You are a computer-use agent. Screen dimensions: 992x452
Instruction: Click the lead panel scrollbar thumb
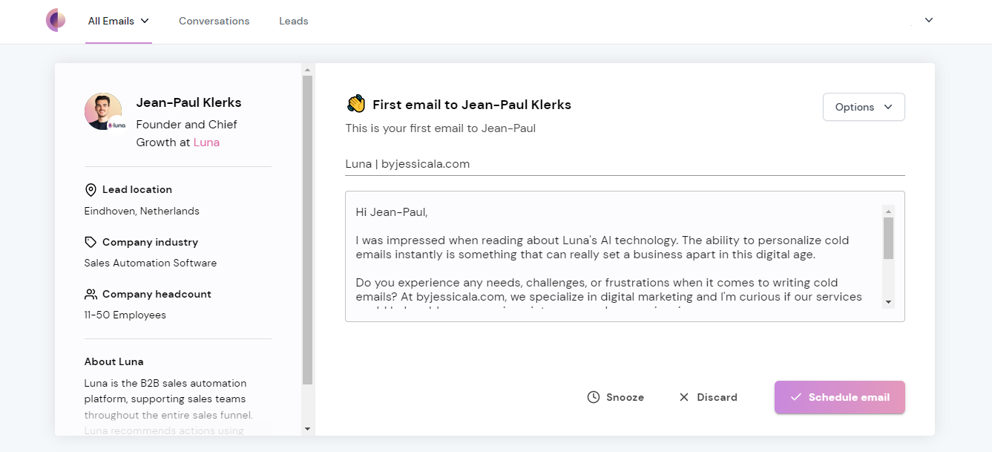[307, 223]
